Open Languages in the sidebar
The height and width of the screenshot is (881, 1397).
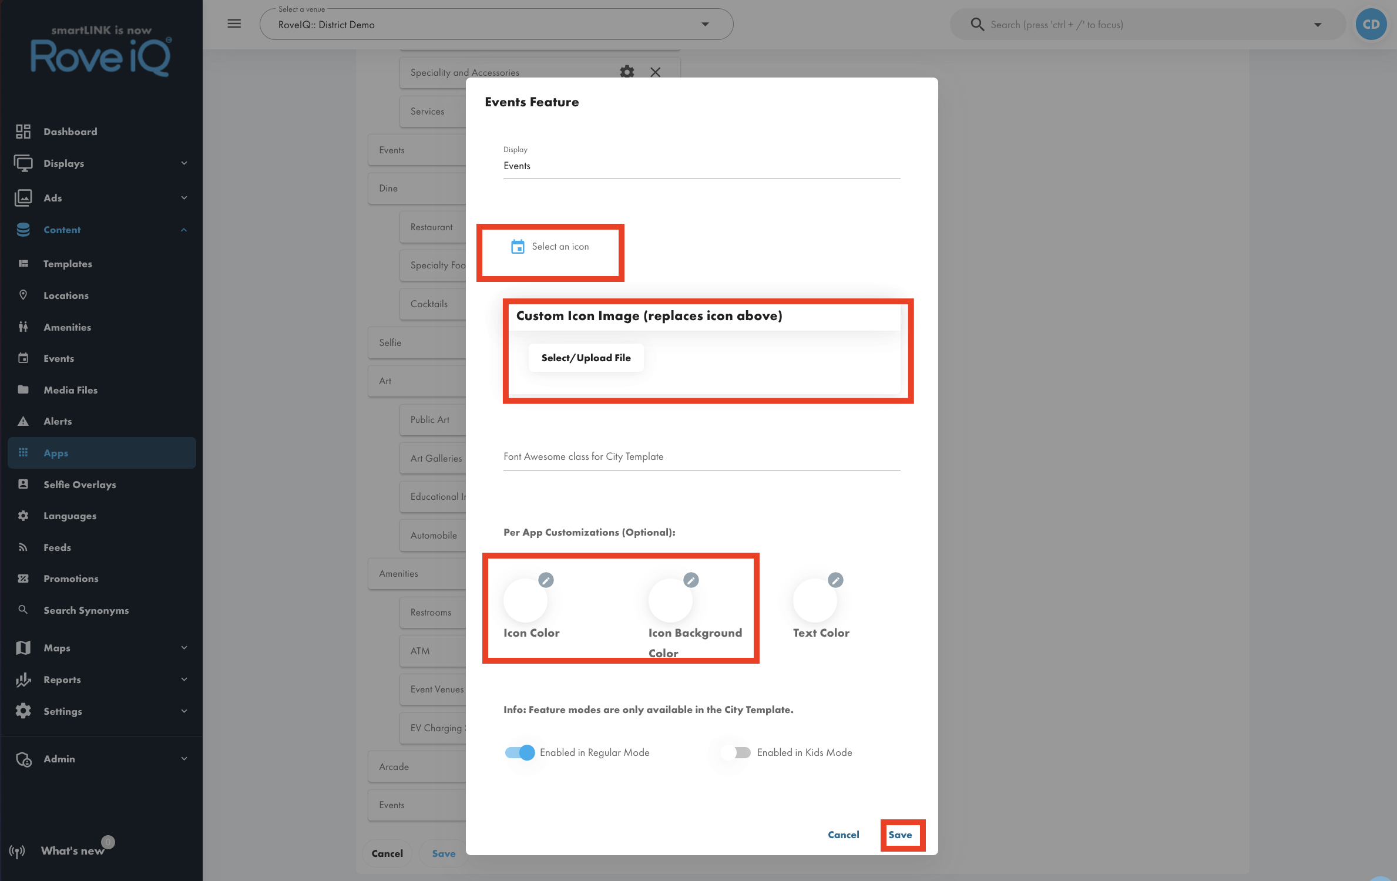point(102,516)
